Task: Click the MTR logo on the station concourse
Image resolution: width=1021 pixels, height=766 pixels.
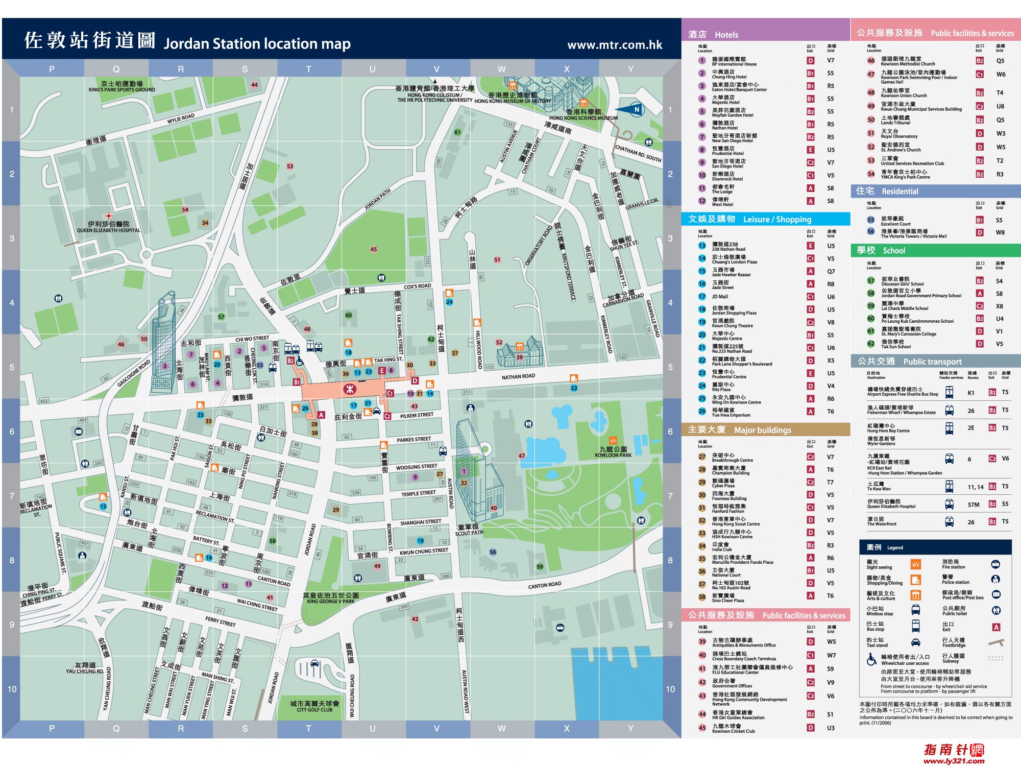Action: click(349, 390)
